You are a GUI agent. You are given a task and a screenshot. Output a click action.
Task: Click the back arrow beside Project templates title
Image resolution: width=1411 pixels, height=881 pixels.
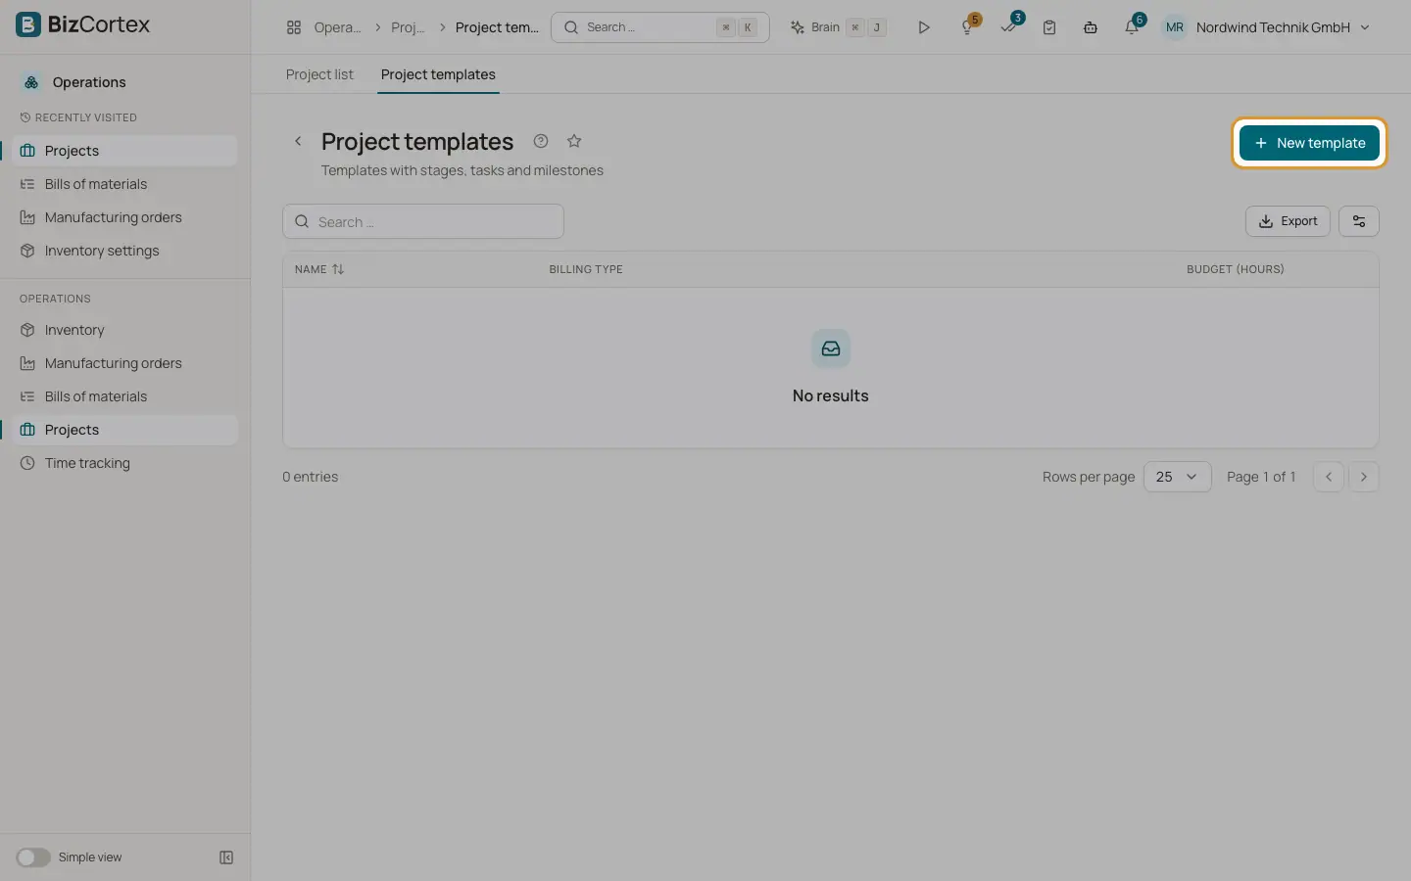click(x=298, y=142)
